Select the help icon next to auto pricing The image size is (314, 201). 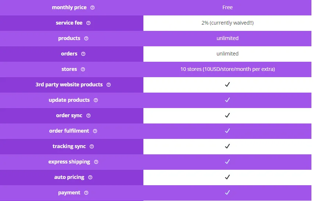[90, 177]
